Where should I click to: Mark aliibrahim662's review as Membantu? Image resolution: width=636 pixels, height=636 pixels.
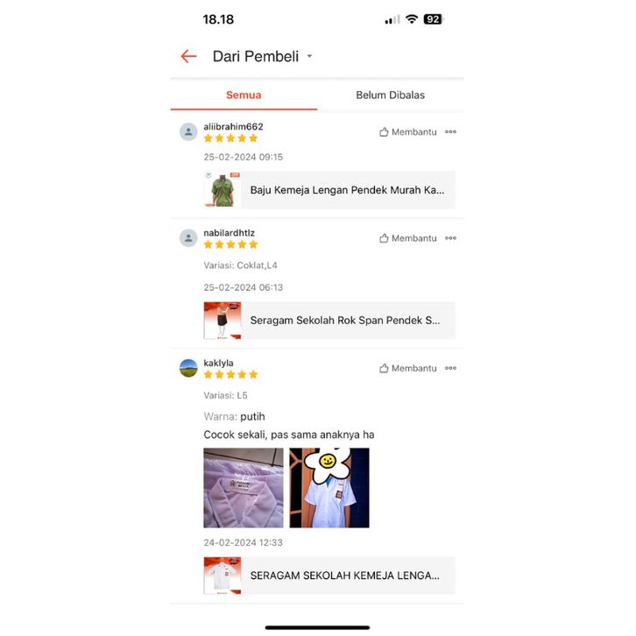pos(408,131)
